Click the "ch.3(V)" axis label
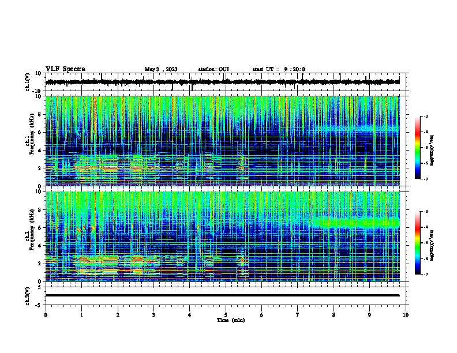The width and height of the screenshot is (457, 353). (x=28, y=296)
